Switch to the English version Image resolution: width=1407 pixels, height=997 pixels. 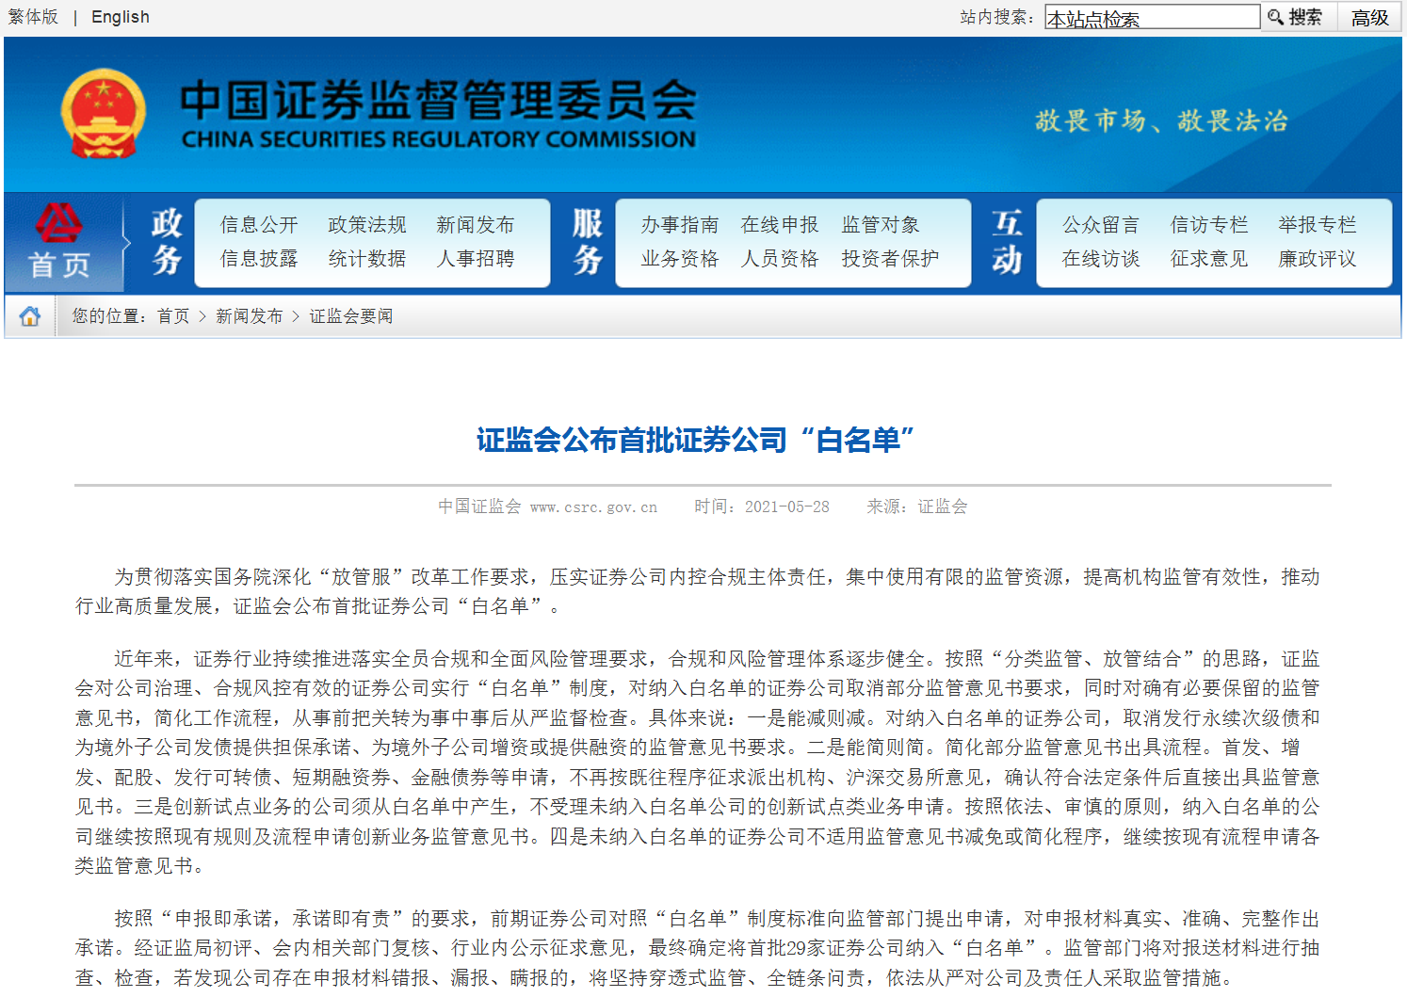121,17
